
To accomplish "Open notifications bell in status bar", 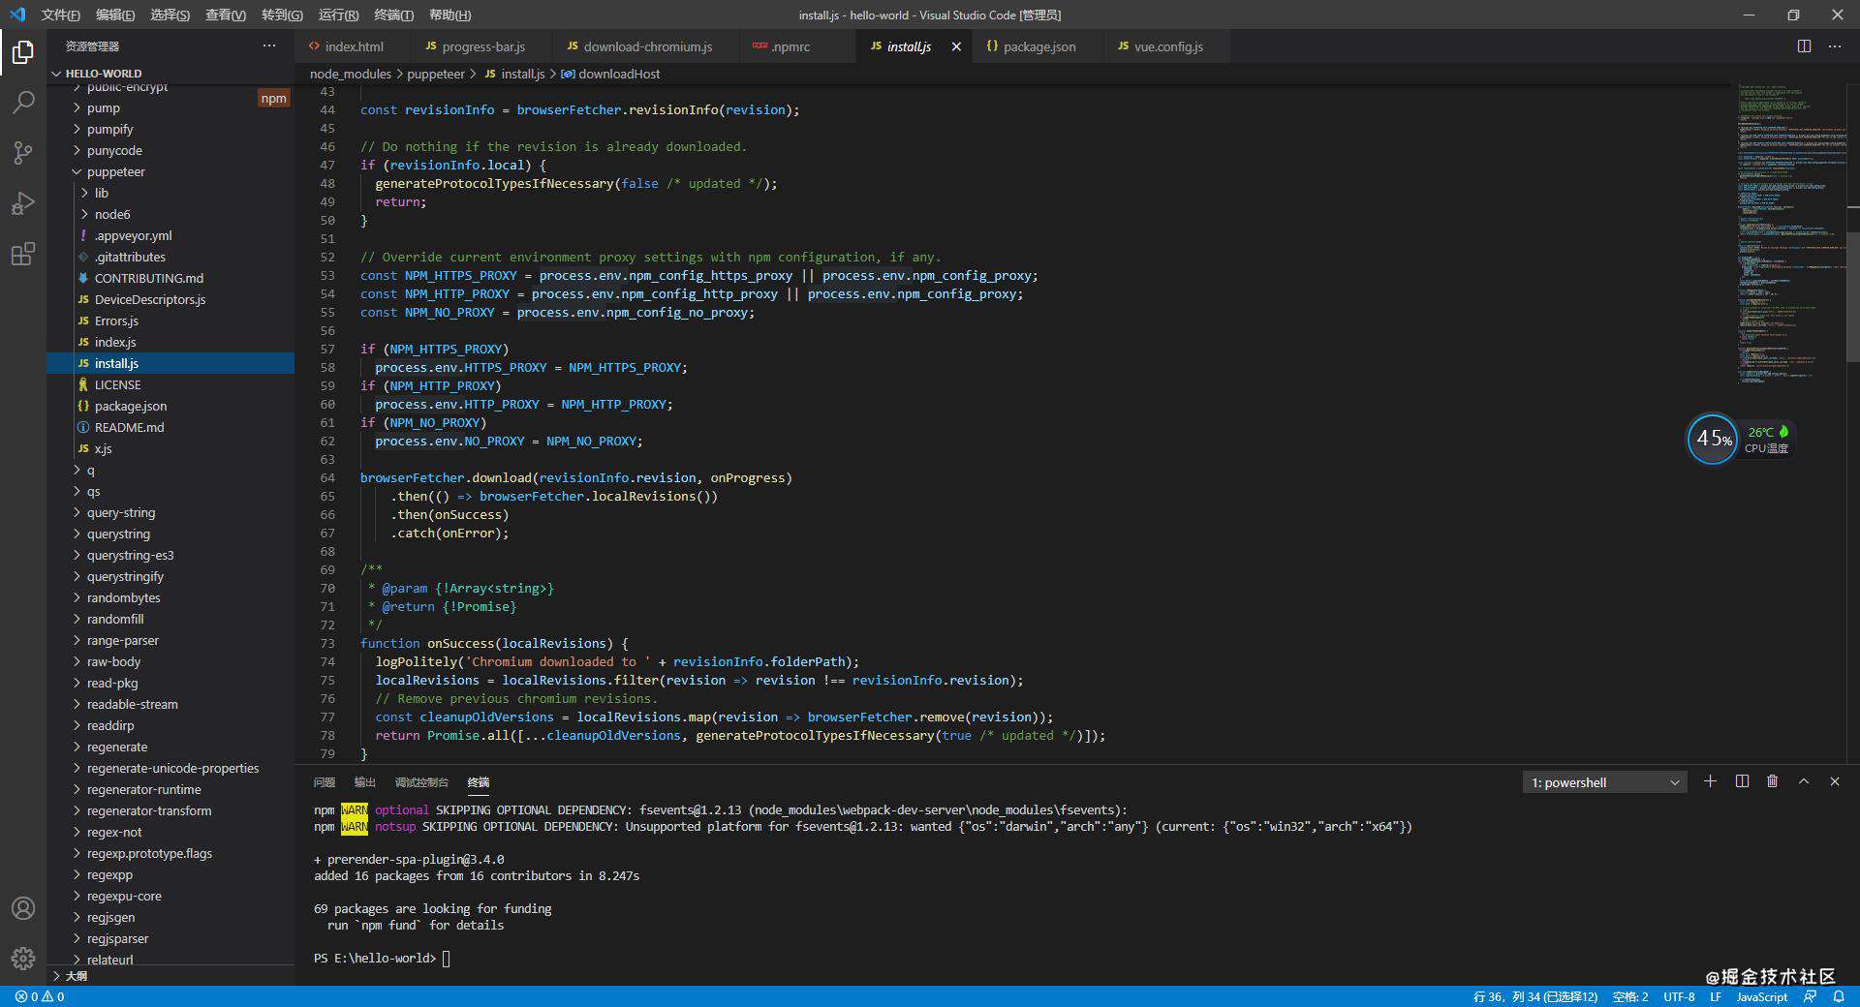I will pyautogui.click(x=1838, y=996).
